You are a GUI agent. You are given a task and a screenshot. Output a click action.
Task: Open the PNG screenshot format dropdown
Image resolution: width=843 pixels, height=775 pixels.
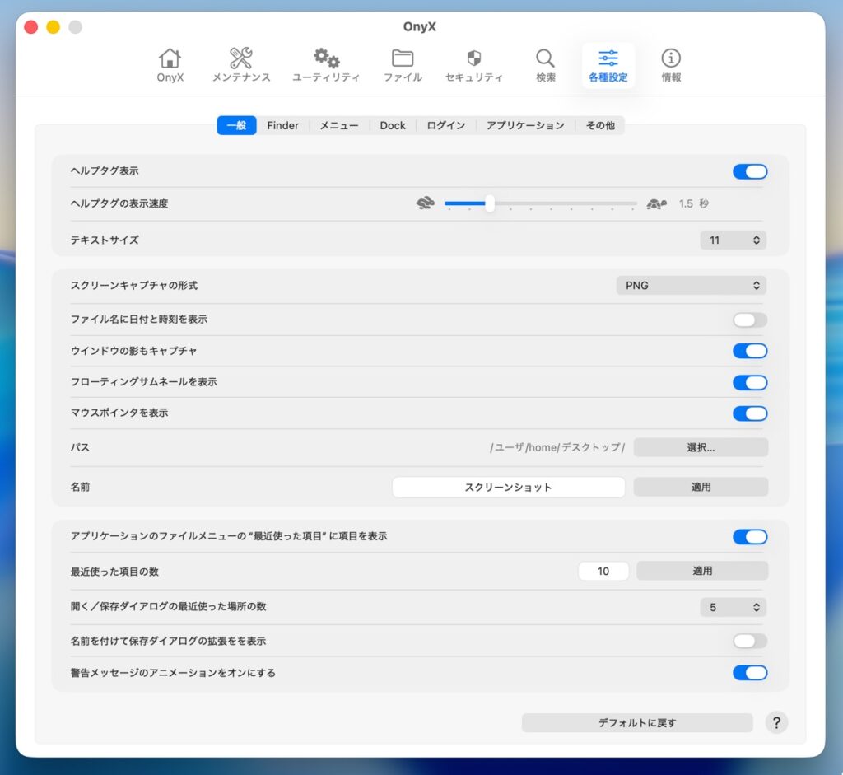click(x=691, y=286)
